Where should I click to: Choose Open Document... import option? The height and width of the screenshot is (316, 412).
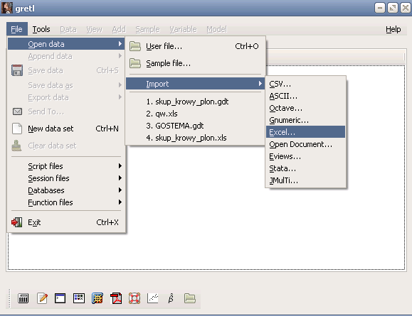[305, 144]
